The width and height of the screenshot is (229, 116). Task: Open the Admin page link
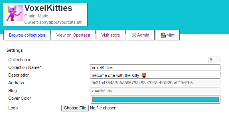coord(140,35)
